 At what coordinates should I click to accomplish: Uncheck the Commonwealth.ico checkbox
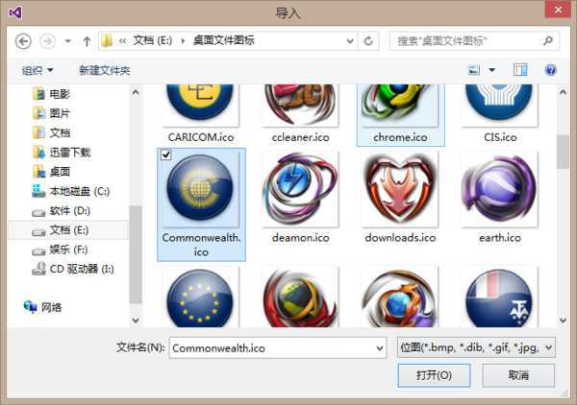click(166, 155)
